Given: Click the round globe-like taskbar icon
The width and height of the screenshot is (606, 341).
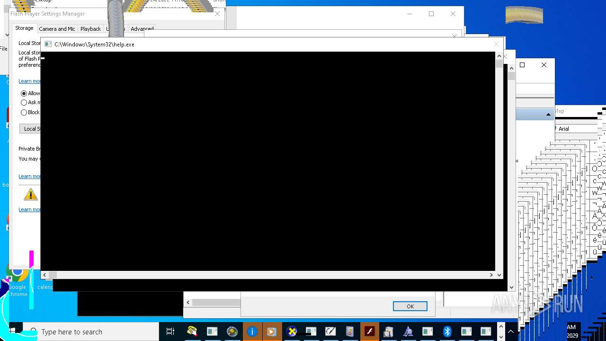Looking at the screenshot, I should (232, 332).
